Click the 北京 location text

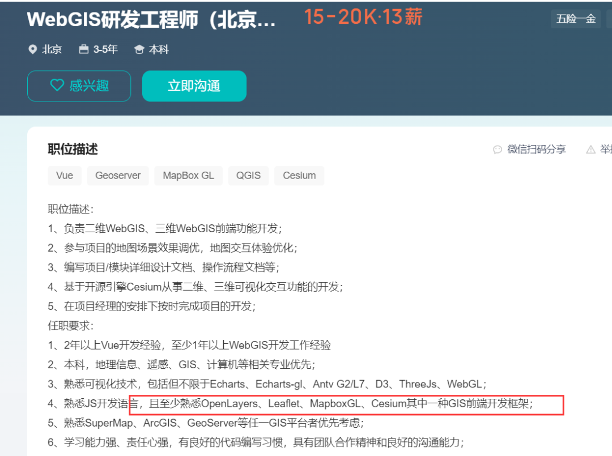(52, 49)
